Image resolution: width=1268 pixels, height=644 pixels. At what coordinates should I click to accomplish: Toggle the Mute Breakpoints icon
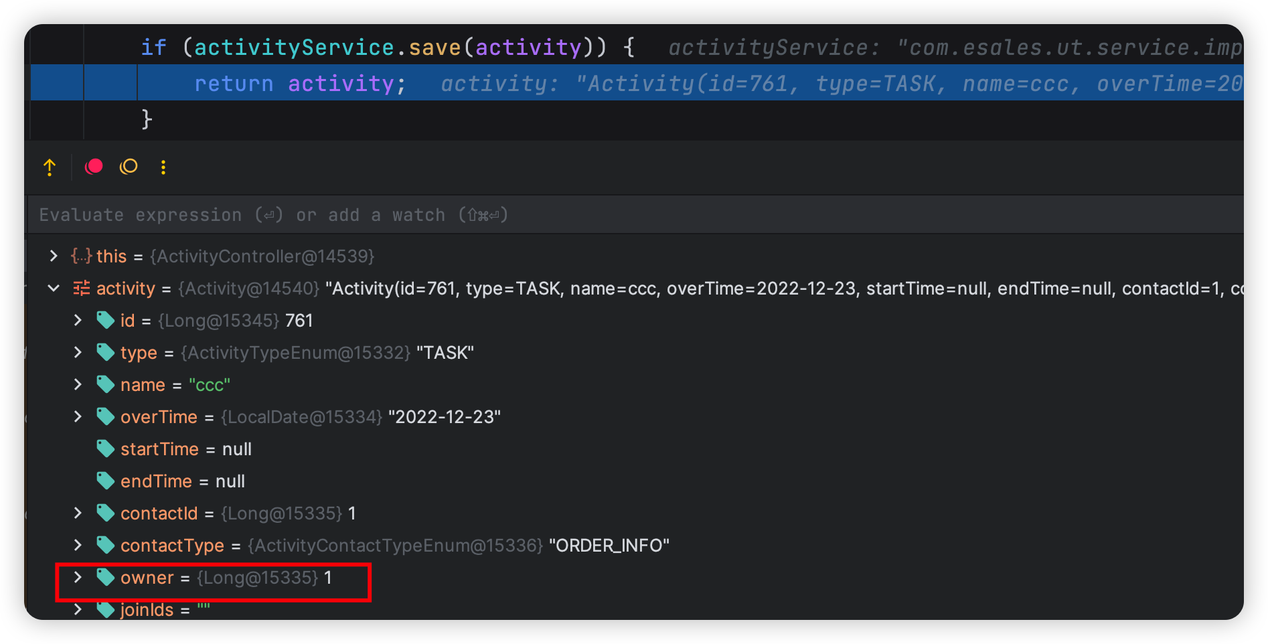point(129,167)
